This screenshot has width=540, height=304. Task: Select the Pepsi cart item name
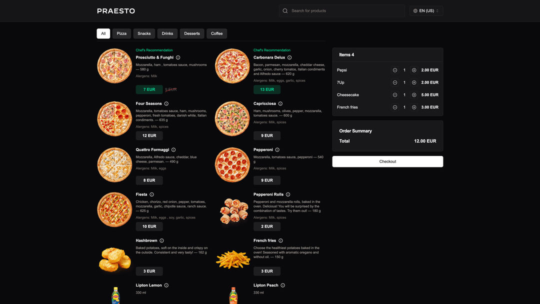click(x=342, y=70)
